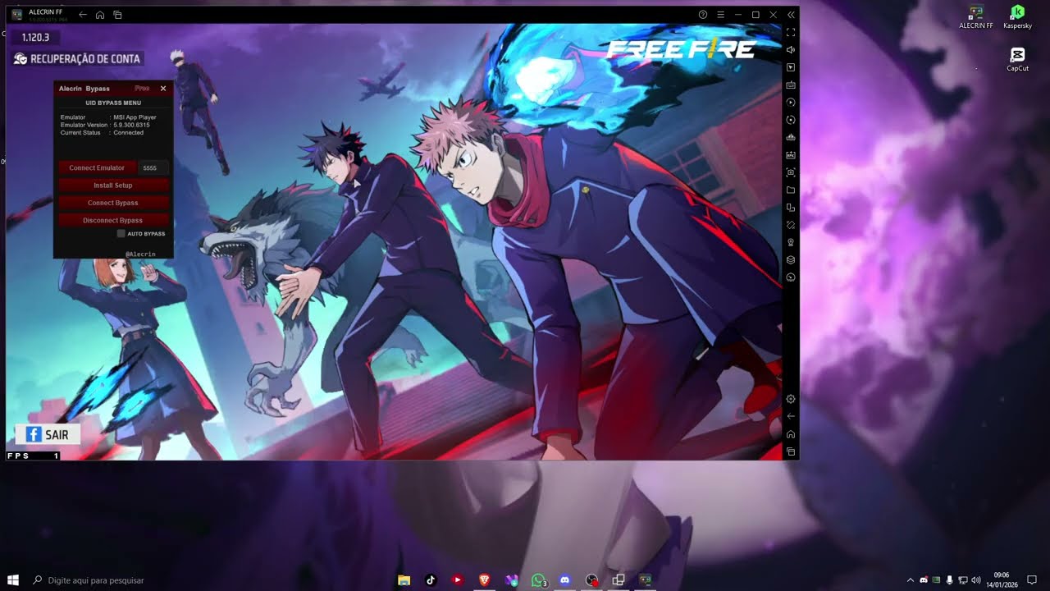Open the keyboard controls icon in emulator sidebar
This screenshot has height=591, width=1050.
[x=791, y=85]
